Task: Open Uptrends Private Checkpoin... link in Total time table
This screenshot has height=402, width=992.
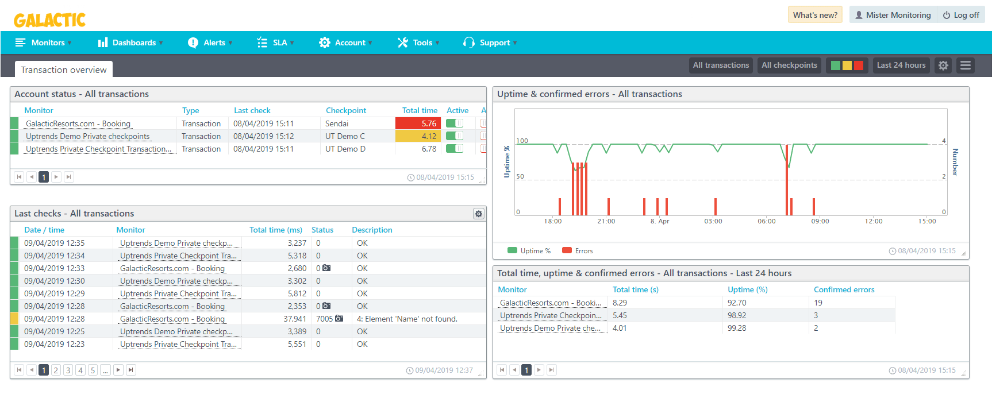Action: [x=551, y=315]
